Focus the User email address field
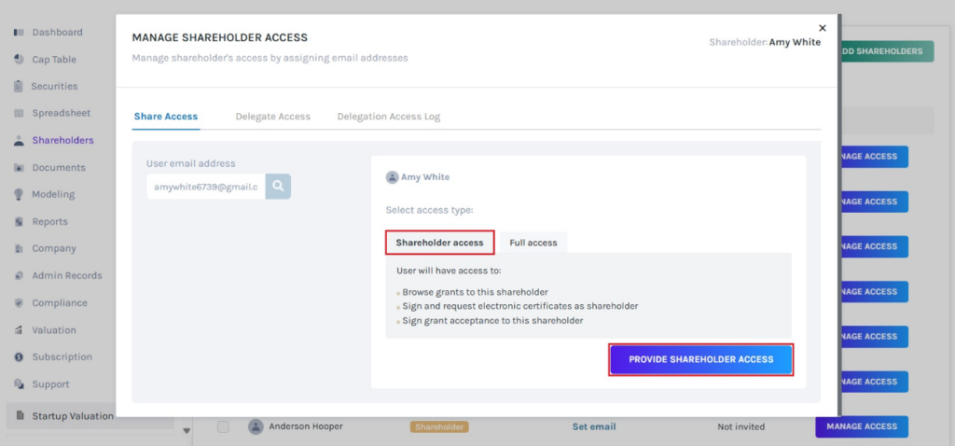955x446 pixels. [x=206, y=187]
